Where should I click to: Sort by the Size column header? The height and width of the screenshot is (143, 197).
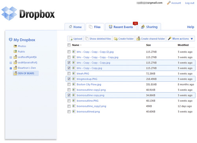click(x=149, y=45)
